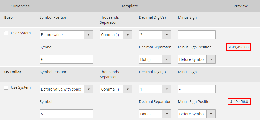Image resolution: width=260 pixels, height=120 pixels.
Task: Open Euro Symbol Position dropdown
Action: (x=66, y=35)
